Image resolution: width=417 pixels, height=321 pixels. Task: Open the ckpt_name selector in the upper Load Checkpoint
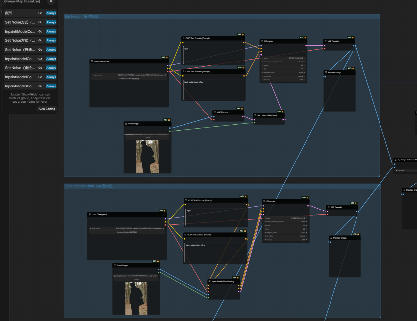tap(129, 75)
